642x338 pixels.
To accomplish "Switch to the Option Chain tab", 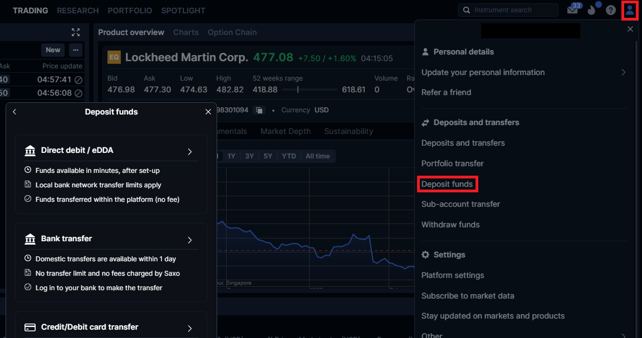I will (232, 32).
